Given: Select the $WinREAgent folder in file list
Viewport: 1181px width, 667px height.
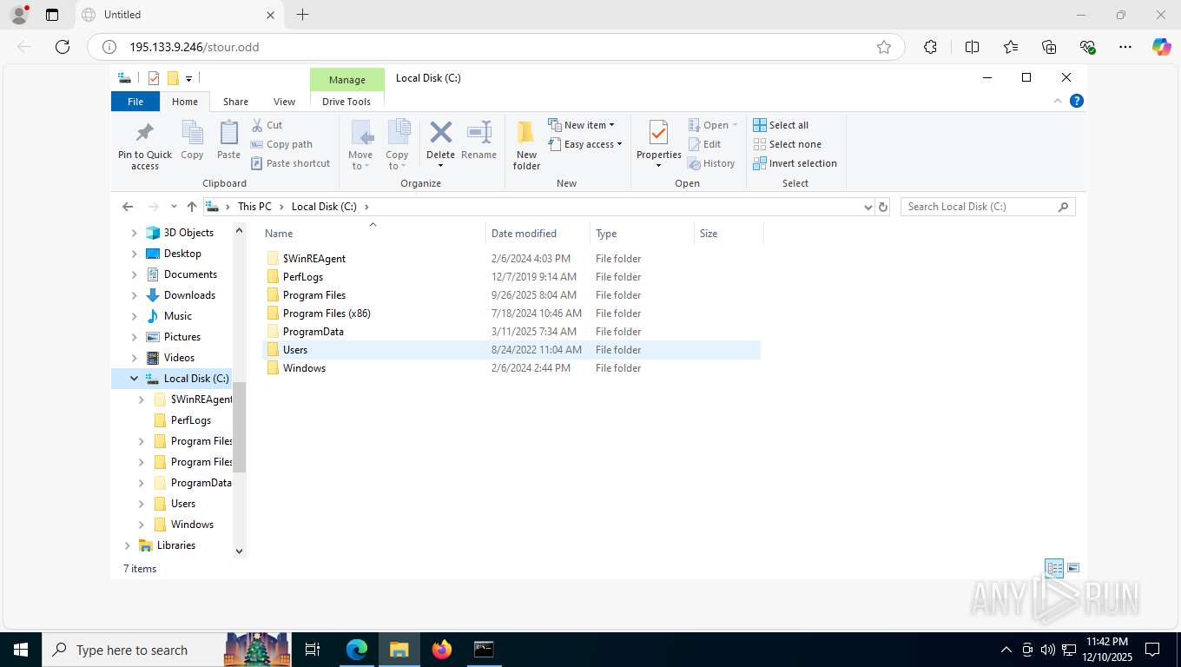Looking at the screenshot, I should (511, 259).
